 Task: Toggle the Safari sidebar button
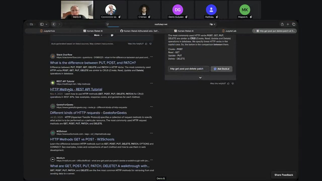pyautogui.click(x=42, y=24)
